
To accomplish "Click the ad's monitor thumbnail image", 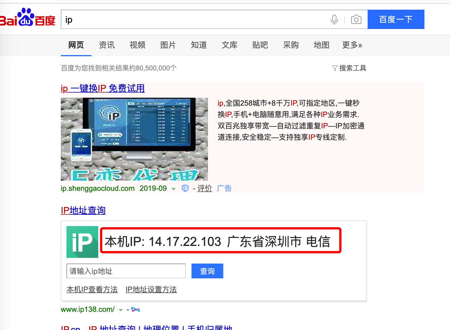I will click(134, 139).
